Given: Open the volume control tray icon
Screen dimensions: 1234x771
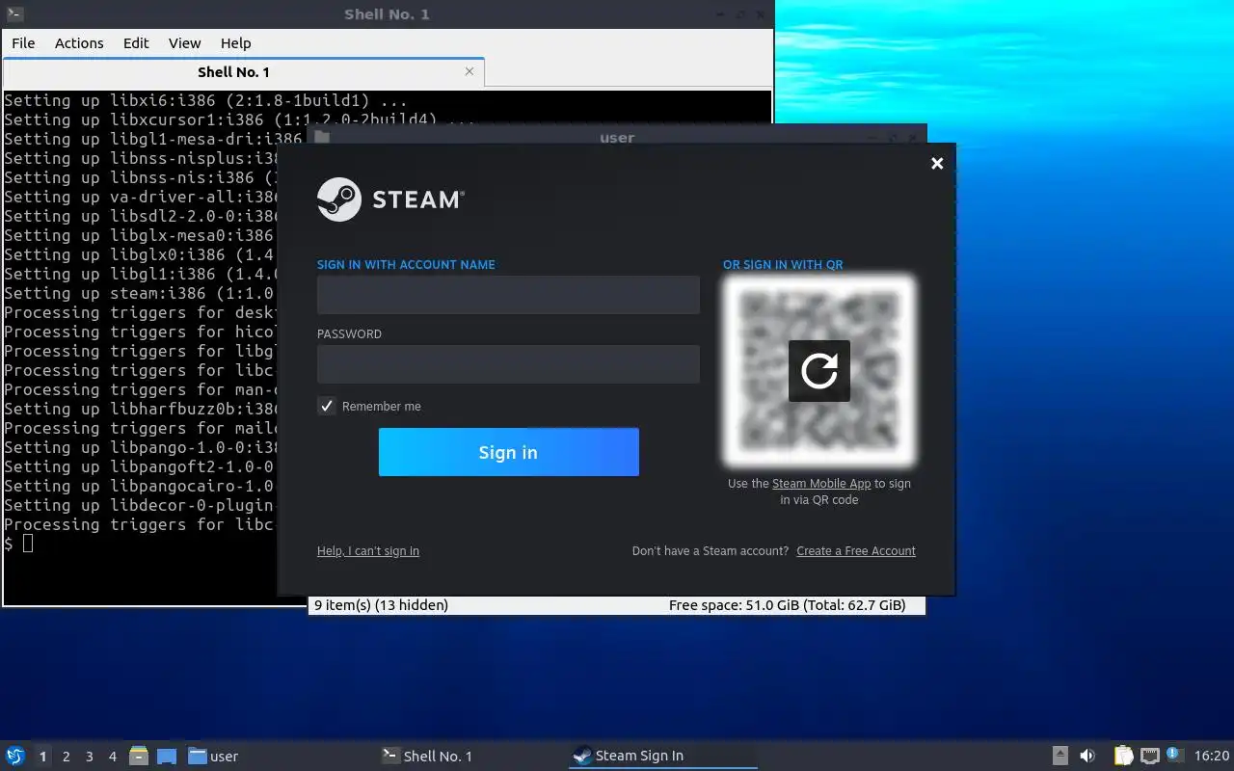Looking at the screenshot, I should (1087, 756).
